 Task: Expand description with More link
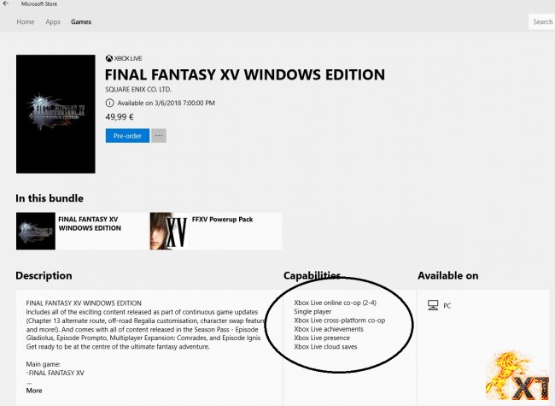pos(34,391)
